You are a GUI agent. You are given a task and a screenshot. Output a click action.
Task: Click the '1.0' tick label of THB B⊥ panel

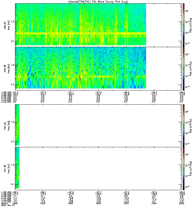point(13,21)
